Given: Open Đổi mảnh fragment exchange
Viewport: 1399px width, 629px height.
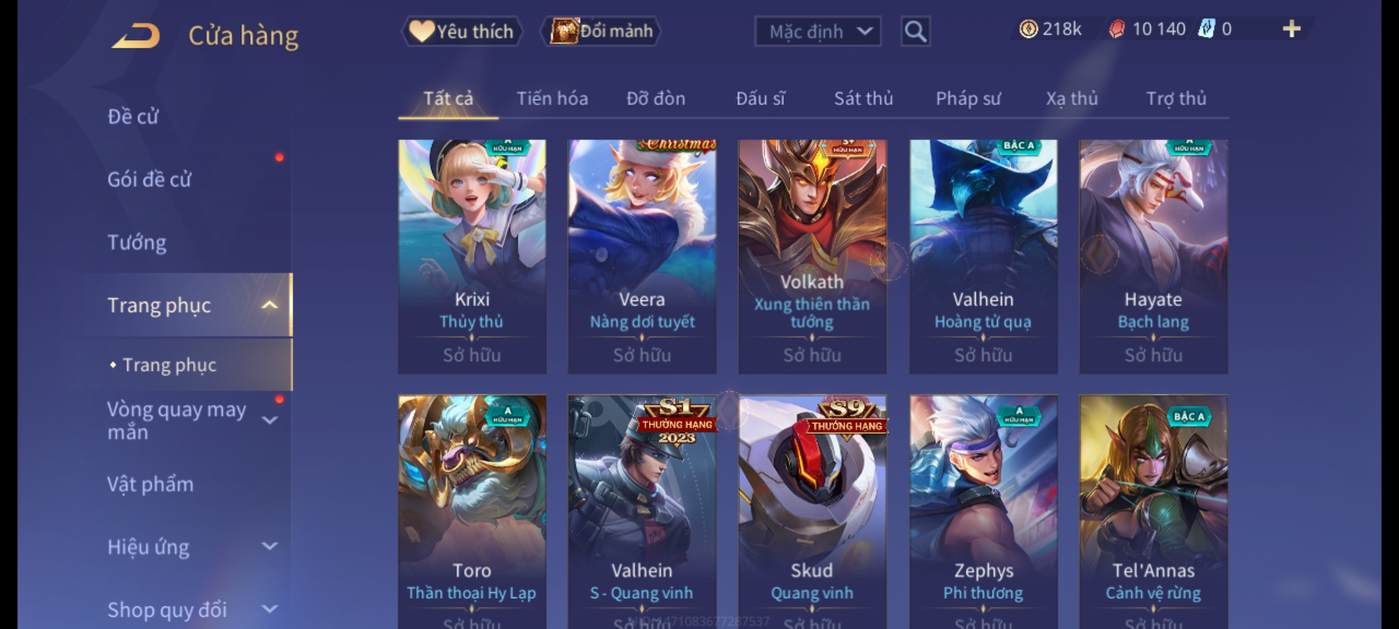Looking at the screenshot, I should [601, 31].
